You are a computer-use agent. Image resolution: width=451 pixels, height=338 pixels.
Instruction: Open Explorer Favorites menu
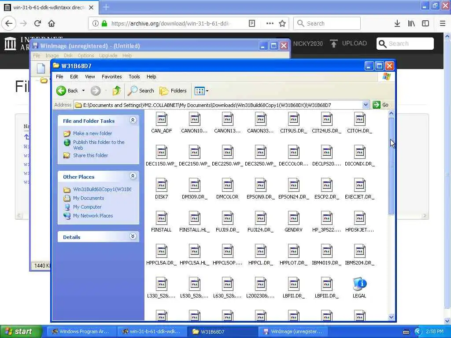click(111, 77)
